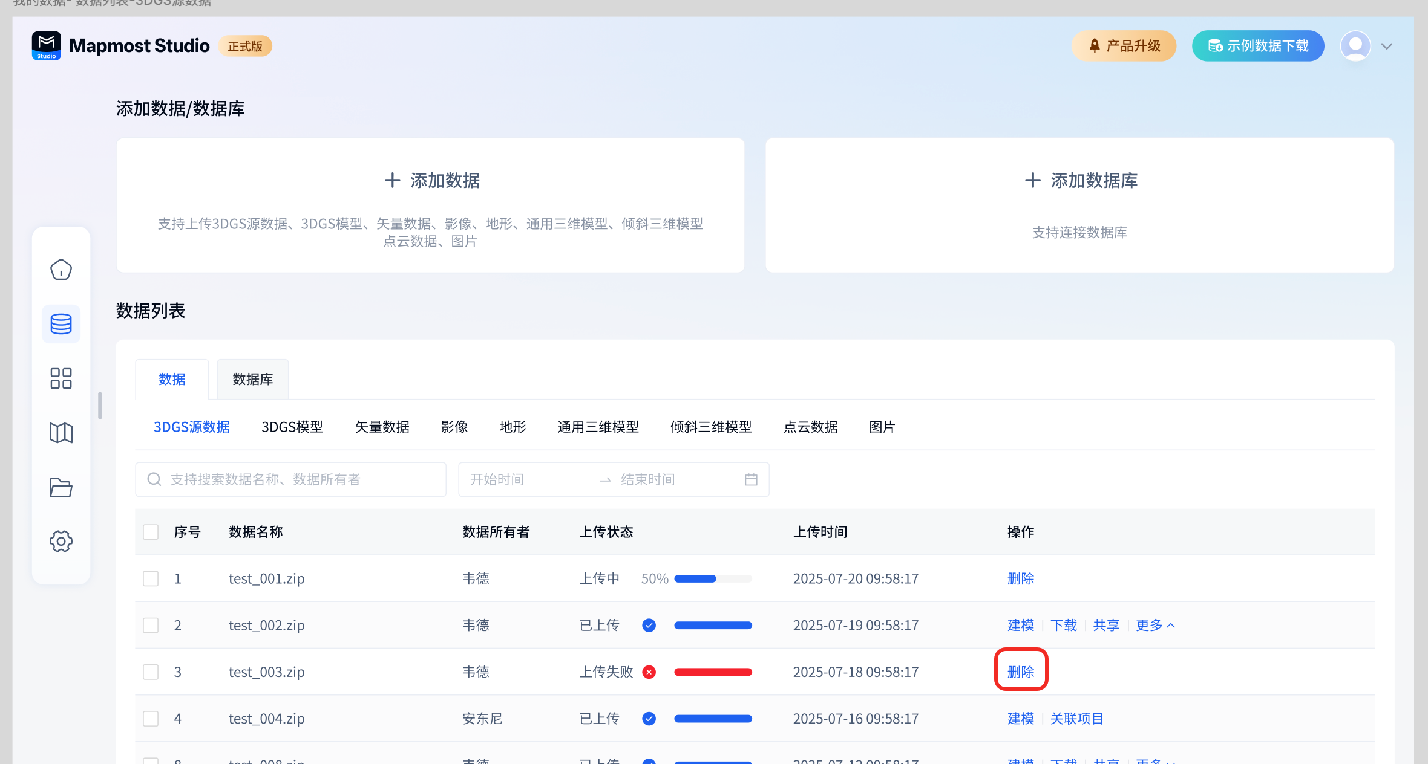This screenshot has width=1428, height=764.
Task: Click the calendar icon in date range
Action: pos(751,479)
